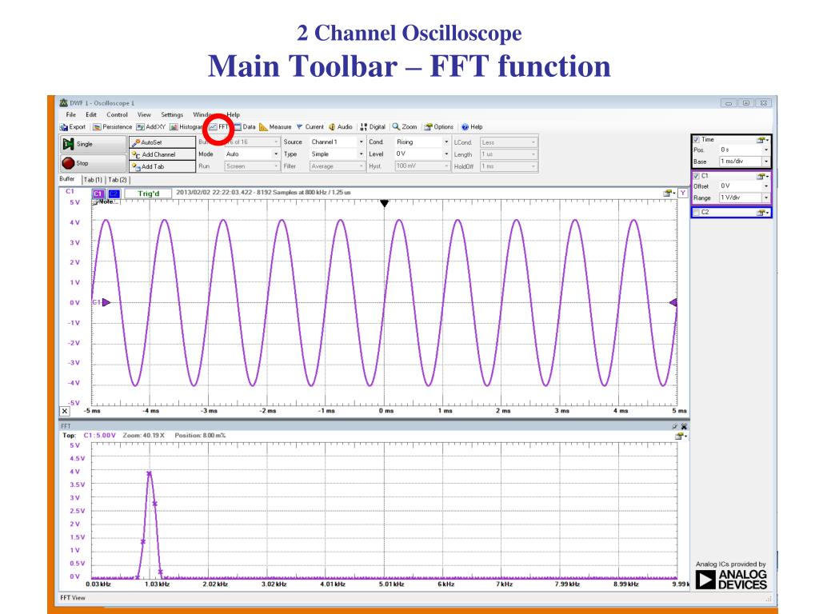Open the Control menu
Screen dimensions: 819x614
[x=117, y=114]
